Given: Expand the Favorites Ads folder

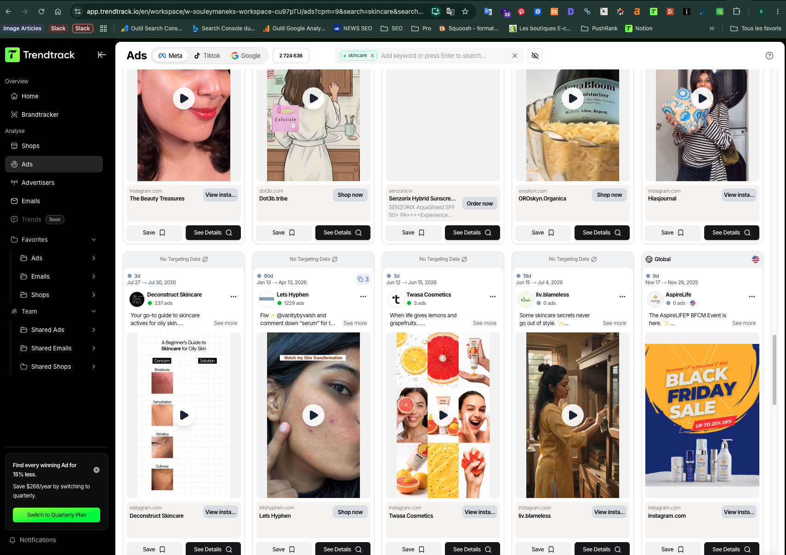Looking at the screenshot, I should [94, 258].
